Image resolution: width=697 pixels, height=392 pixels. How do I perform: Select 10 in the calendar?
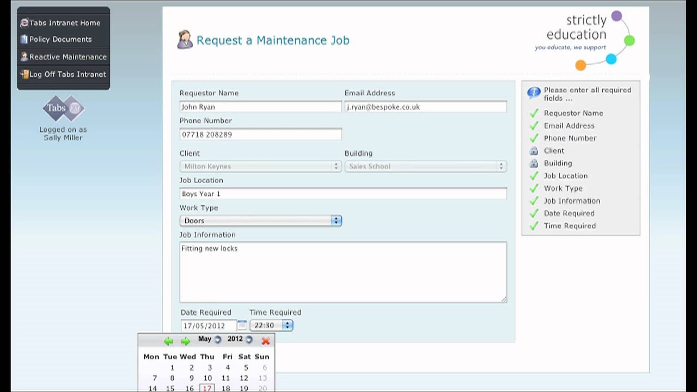pyautogui.click(x=207, y=378)
